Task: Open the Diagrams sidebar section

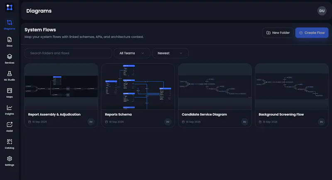Action: pyautogui.click(x=9, y=25)
